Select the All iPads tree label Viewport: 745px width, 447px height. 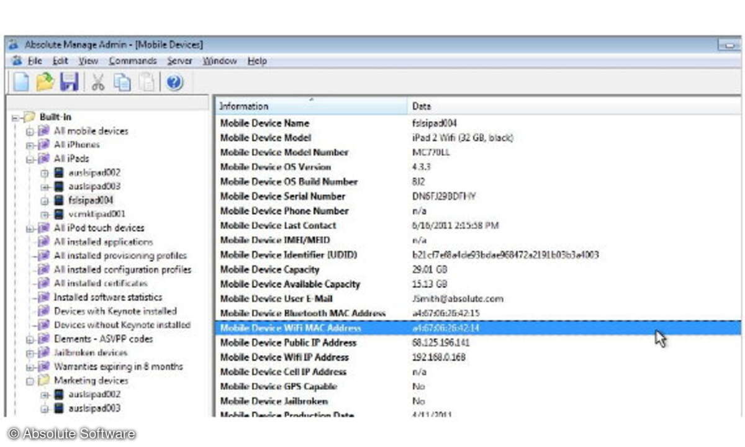[x=71, y=158]
